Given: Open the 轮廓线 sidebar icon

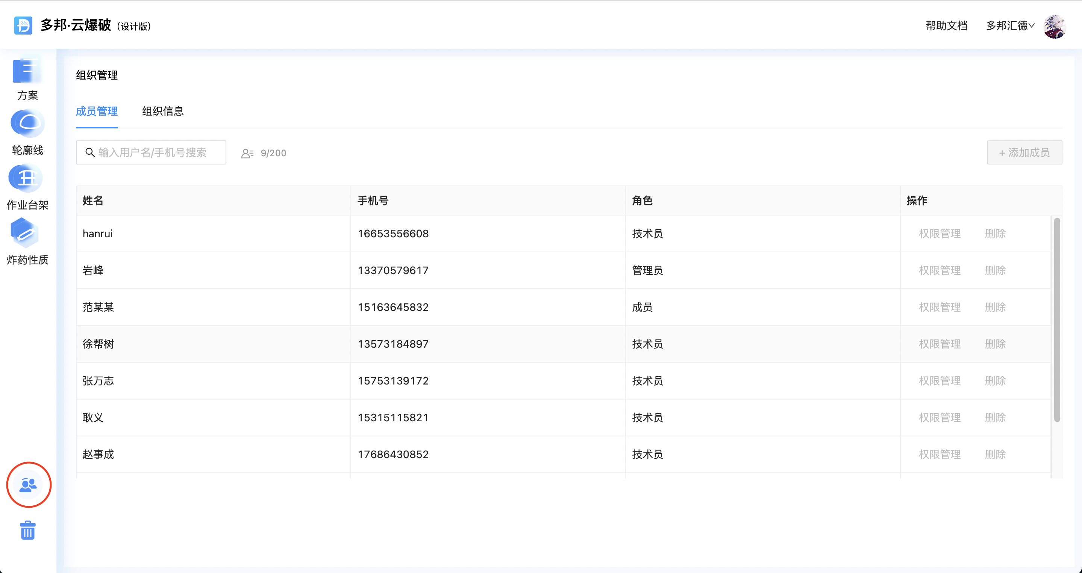Looking at the screenshot, I should [x=27, y=124].
